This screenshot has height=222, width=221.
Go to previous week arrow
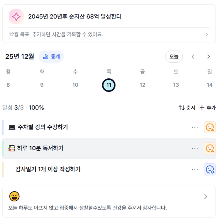[193, 57]
